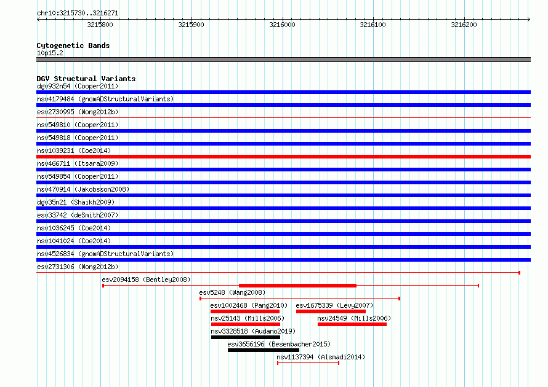548x387 pixels.
Task: Select esv2731306 (Wong2012b) label
Action: click(x=78, y=267)
